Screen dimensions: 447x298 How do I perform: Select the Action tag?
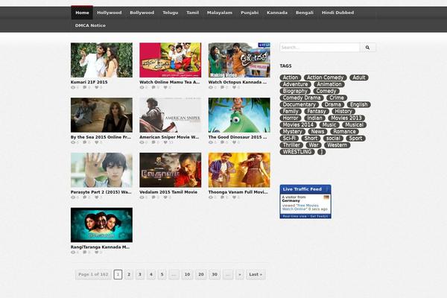coord(291,77)
